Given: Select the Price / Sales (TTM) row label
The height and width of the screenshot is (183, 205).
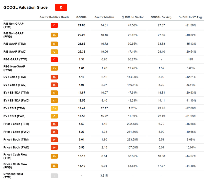Looking at the screenshot, I should coord(16,124).
